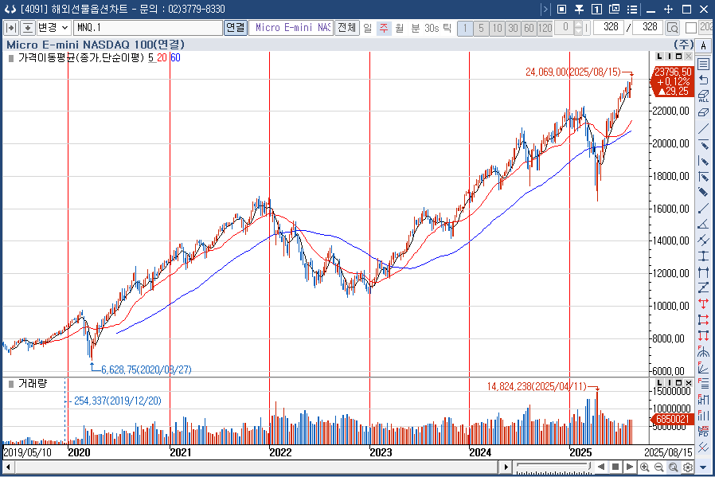Select the 30s seconds period tab
This screenshot has width=715, height=477.
(x=432, y=28)
